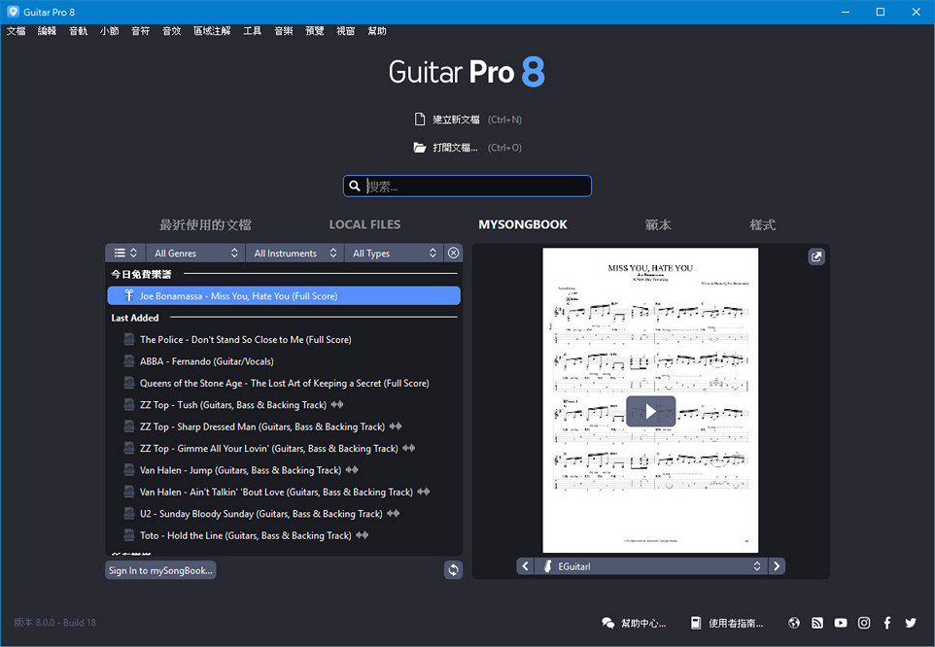Click the user guide book icon
The image size is (935, 647).
click(x=695, y=623)
